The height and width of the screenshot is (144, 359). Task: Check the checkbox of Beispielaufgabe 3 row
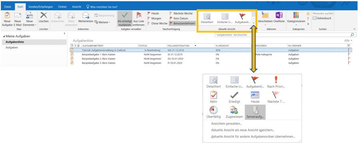(72, 62)
